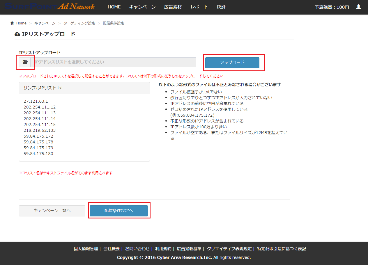This screenshot has height=265, width=368.
Task: Click the キャンペーン breadcrumb link
Action: coord(45,23)
